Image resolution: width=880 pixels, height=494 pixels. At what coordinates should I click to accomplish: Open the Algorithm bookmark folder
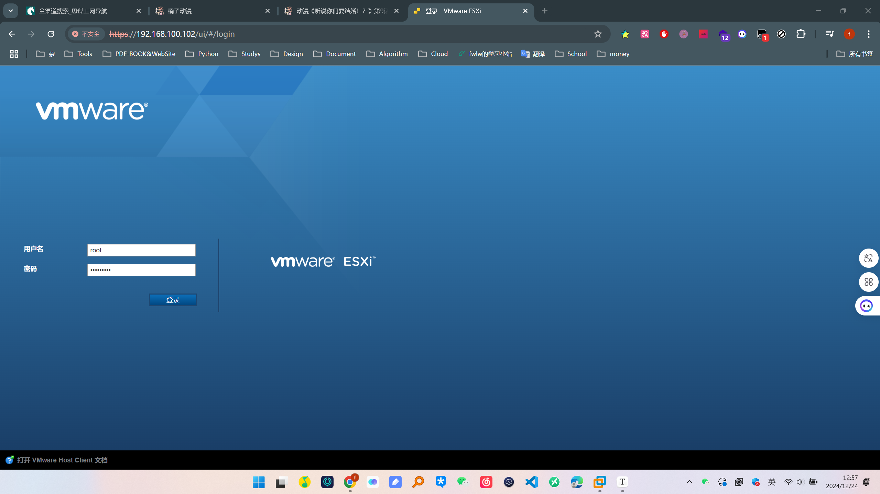coord(387,54)
